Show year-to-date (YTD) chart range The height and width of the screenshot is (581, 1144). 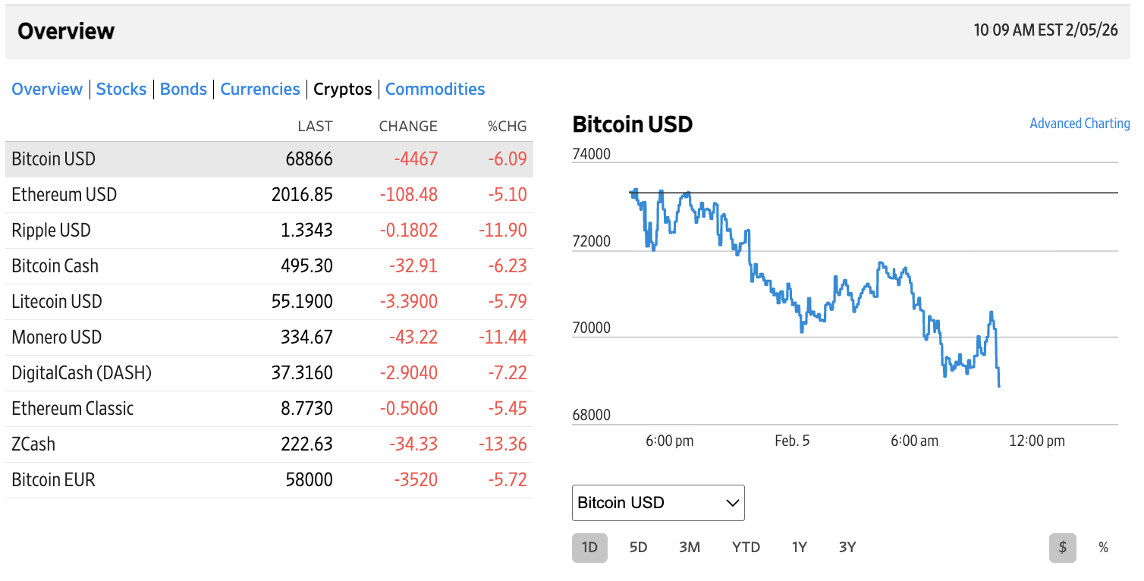[746, 548]
